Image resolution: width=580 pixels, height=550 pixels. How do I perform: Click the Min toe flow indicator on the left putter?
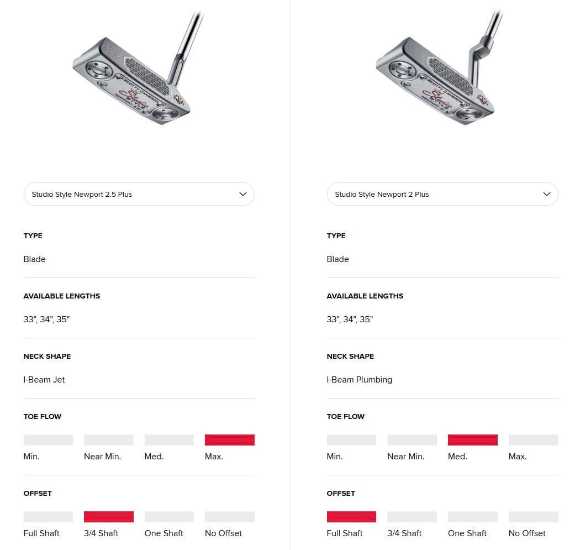pos(48,439)
